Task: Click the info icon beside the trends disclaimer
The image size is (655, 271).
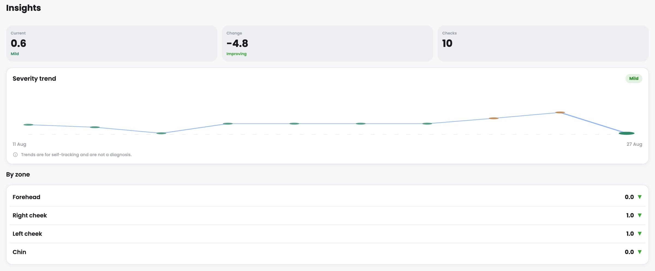Action: pos(15,155)
